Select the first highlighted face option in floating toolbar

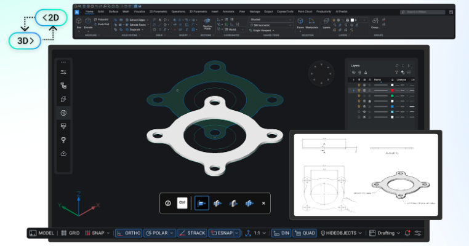click(202, 203)
